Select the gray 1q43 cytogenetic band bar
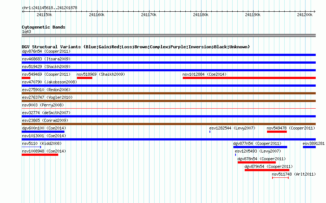 click(168, 35)
